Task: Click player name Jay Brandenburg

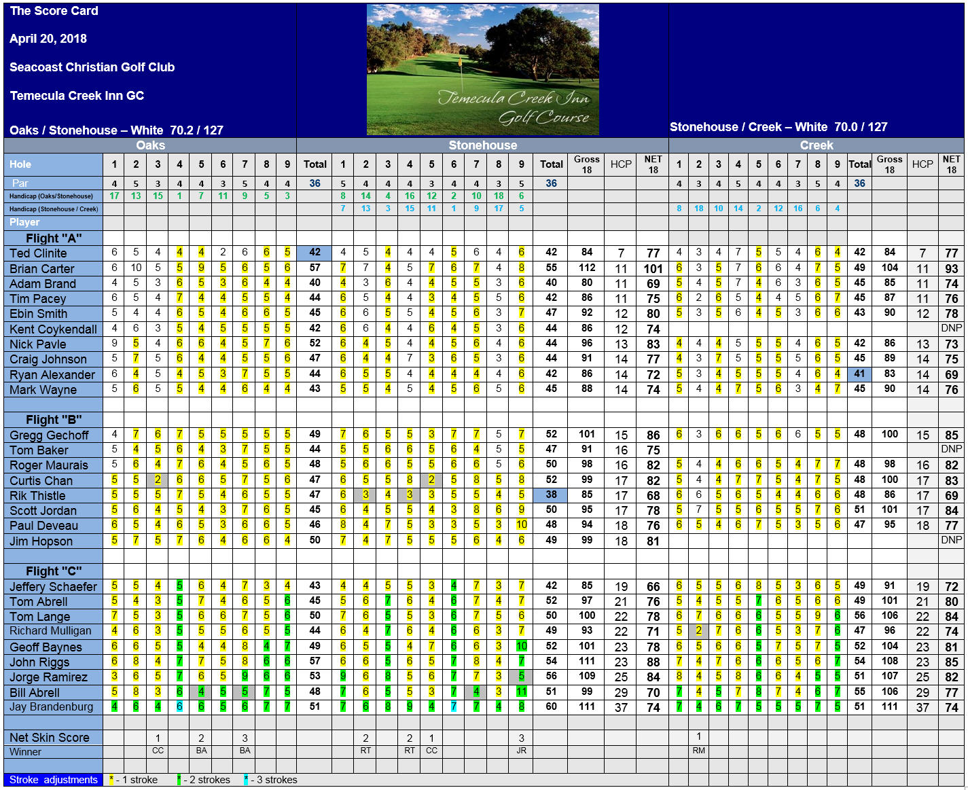Action: 52,707
